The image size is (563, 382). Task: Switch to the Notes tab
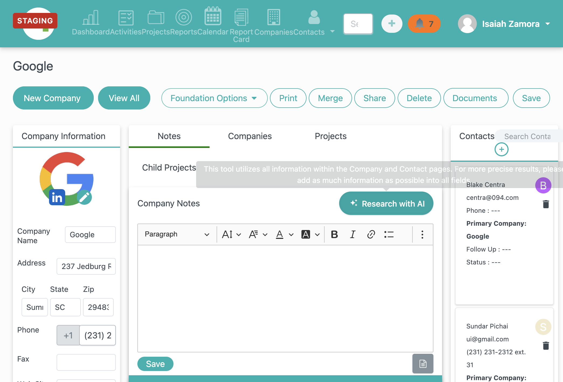click(169, 136)
